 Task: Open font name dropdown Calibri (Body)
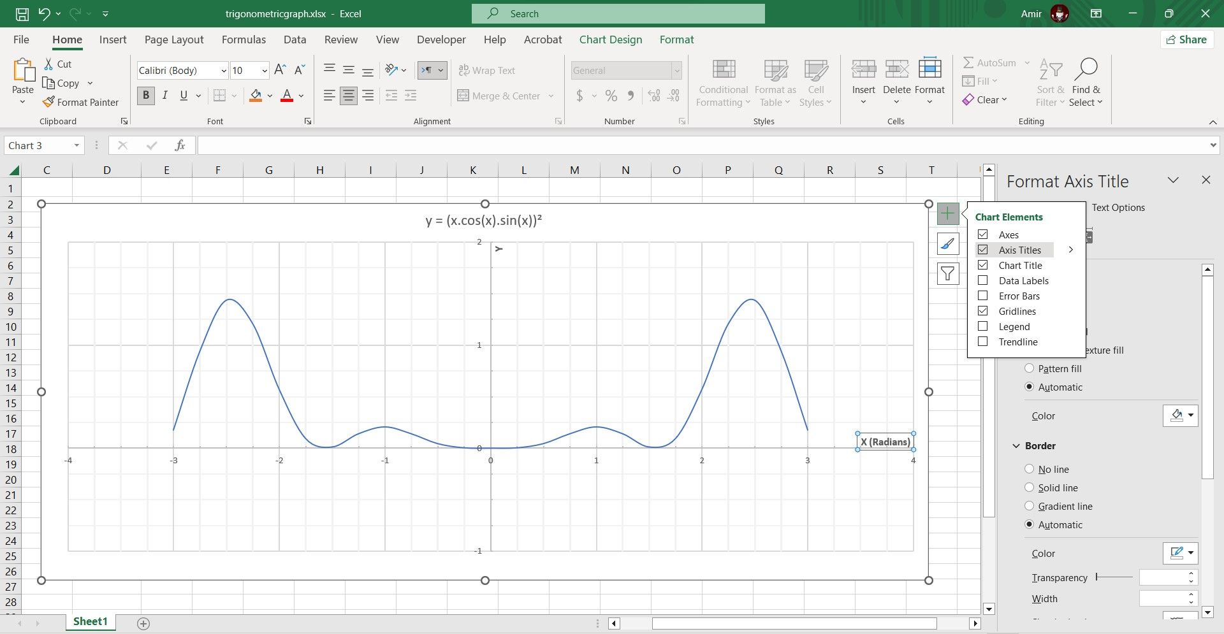(224, 71)
